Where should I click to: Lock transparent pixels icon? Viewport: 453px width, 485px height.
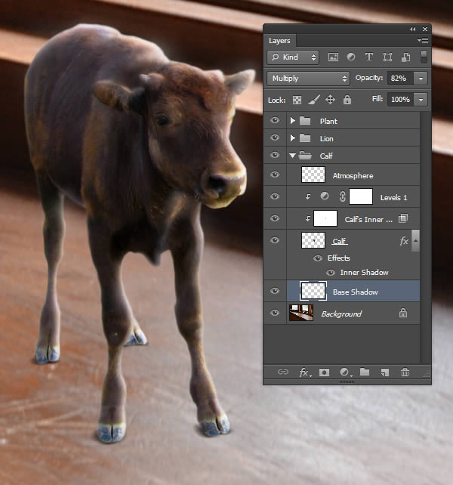[297, 100]
